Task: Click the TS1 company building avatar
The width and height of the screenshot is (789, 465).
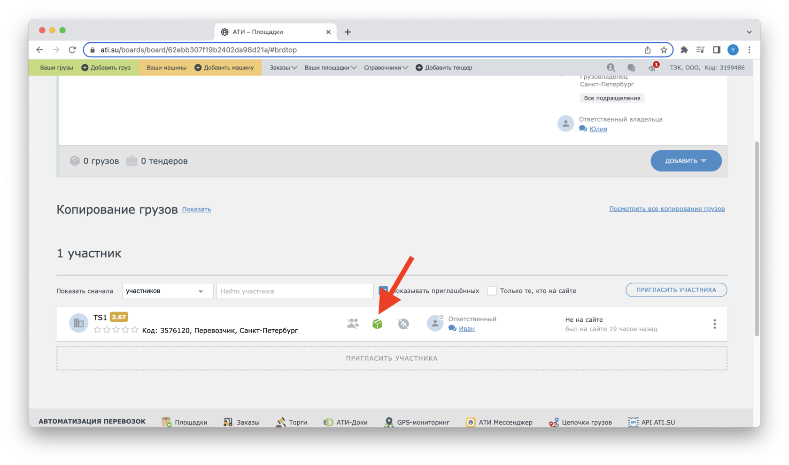Action: [x=78, y=323]
